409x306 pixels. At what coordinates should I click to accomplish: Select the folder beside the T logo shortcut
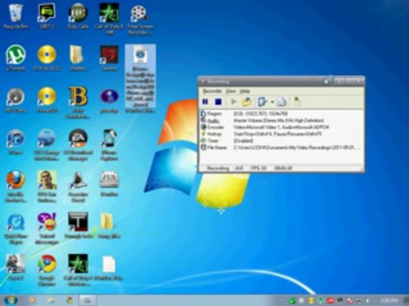pyautogui.click(x=109, y=225)
